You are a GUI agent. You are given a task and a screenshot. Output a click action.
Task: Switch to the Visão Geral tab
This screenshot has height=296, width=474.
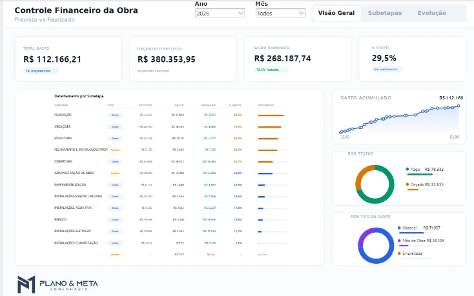336,13
